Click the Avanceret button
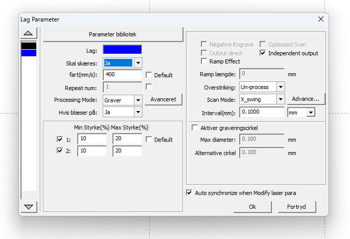Viewport: 350px width, 239px height. point(164,99)
